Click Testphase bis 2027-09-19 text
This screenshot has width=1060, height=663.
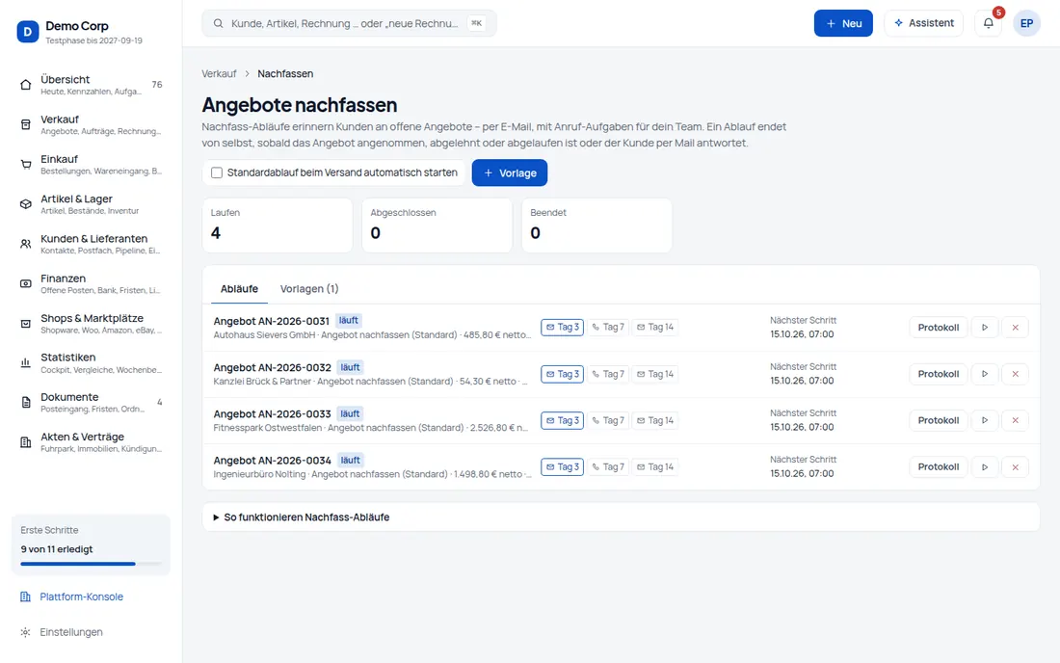tap(94, 40)
